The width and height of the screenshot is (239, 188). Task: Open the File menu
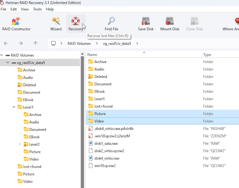tap(3, 9)
